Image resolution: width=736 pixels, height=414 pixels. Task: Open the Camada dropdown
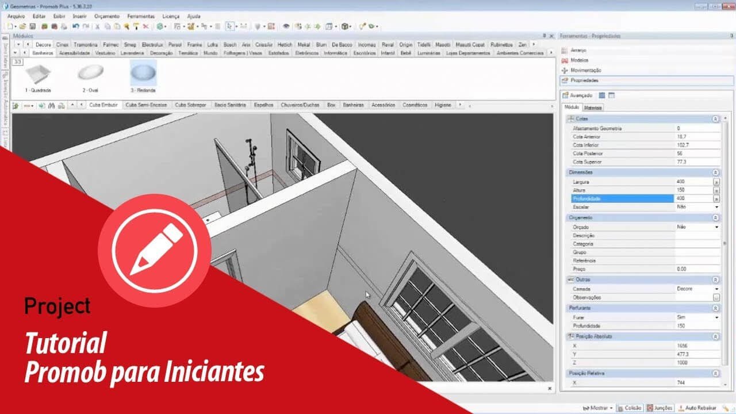pos(716,289)
